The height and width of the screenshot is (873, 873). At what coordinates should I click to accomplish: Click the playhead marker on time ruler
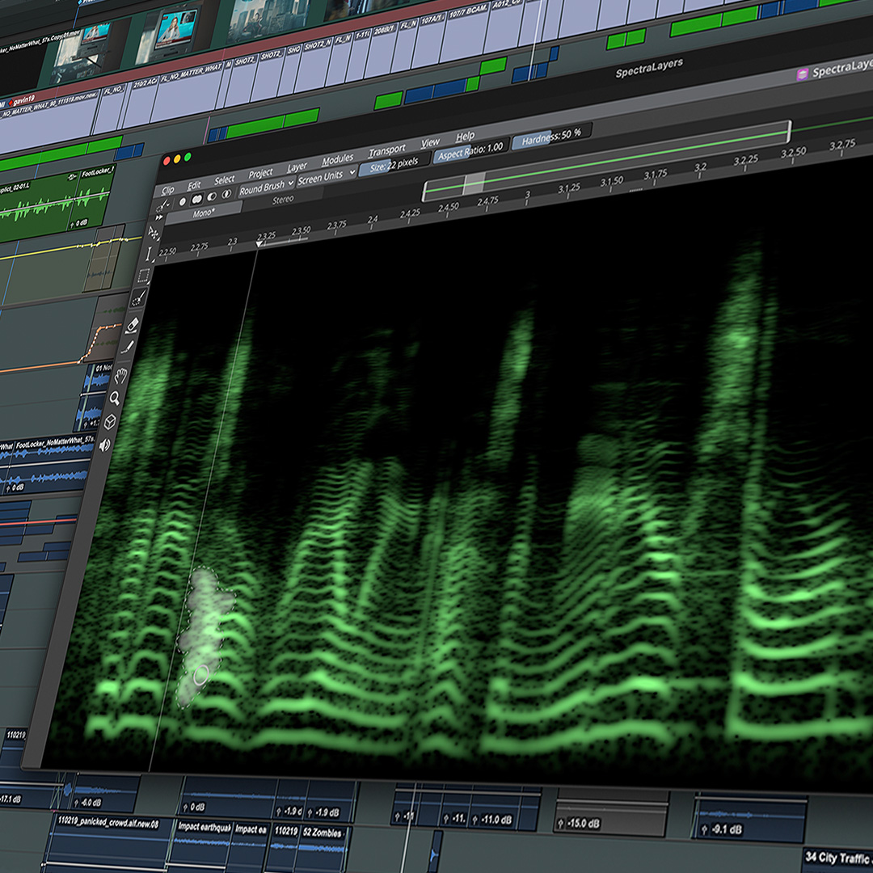click(259, 244)
